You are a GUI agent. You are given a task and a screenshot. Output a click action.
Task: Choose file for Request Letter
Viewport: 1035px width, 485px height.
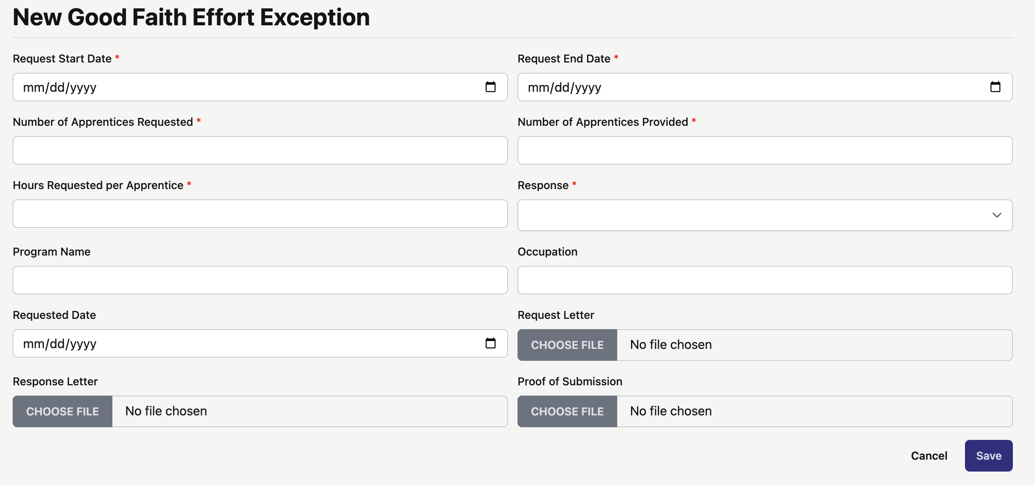[567, 345]
